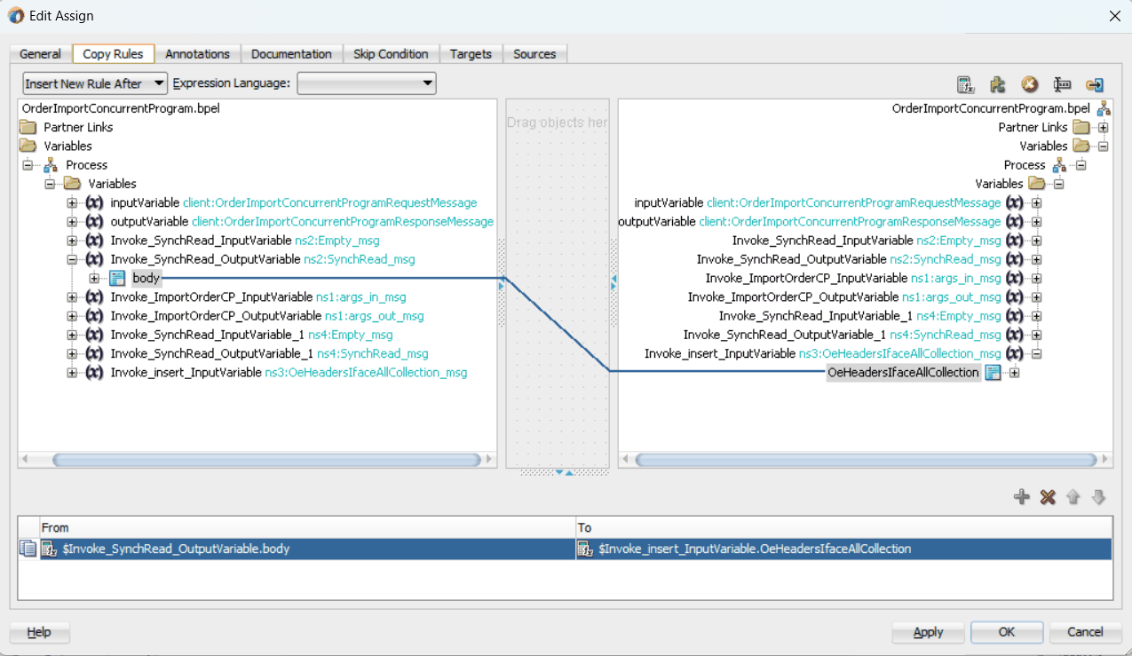The width and height of the screenshot is (1132, 656).
Task: Click the inputVariable (x) icon in left tree
Action: coord(94,203)
